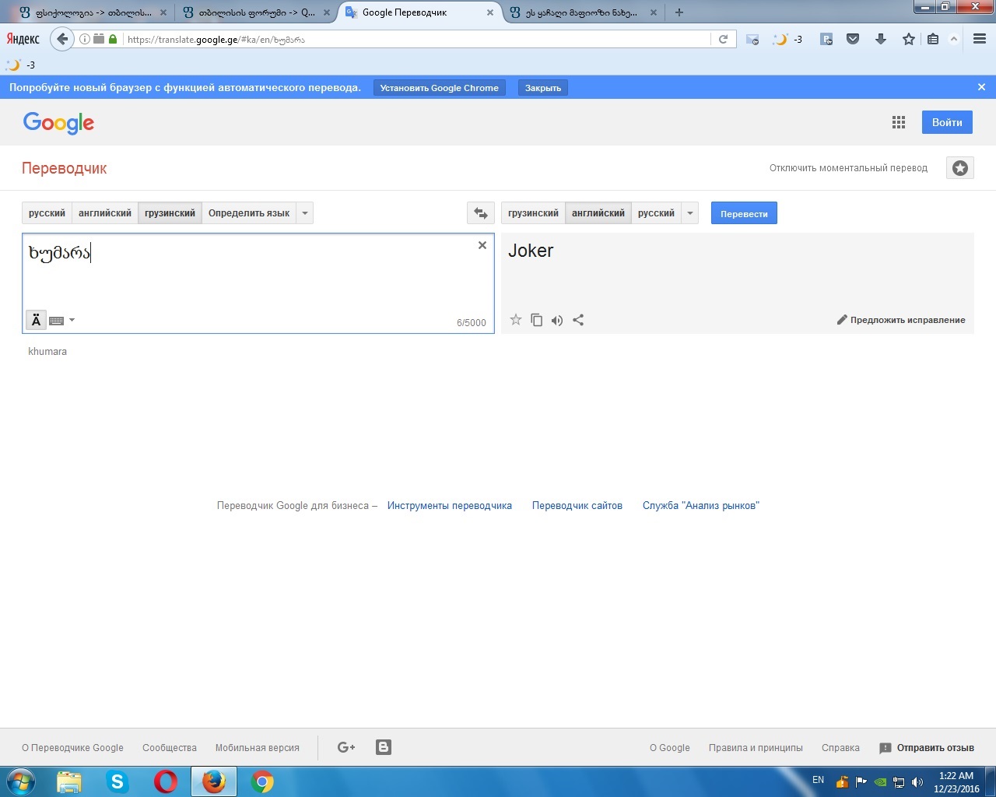The width and height of the screenshot is (996, 797).
Task: Click the Google+ footer icon
Action: (346, 747)
